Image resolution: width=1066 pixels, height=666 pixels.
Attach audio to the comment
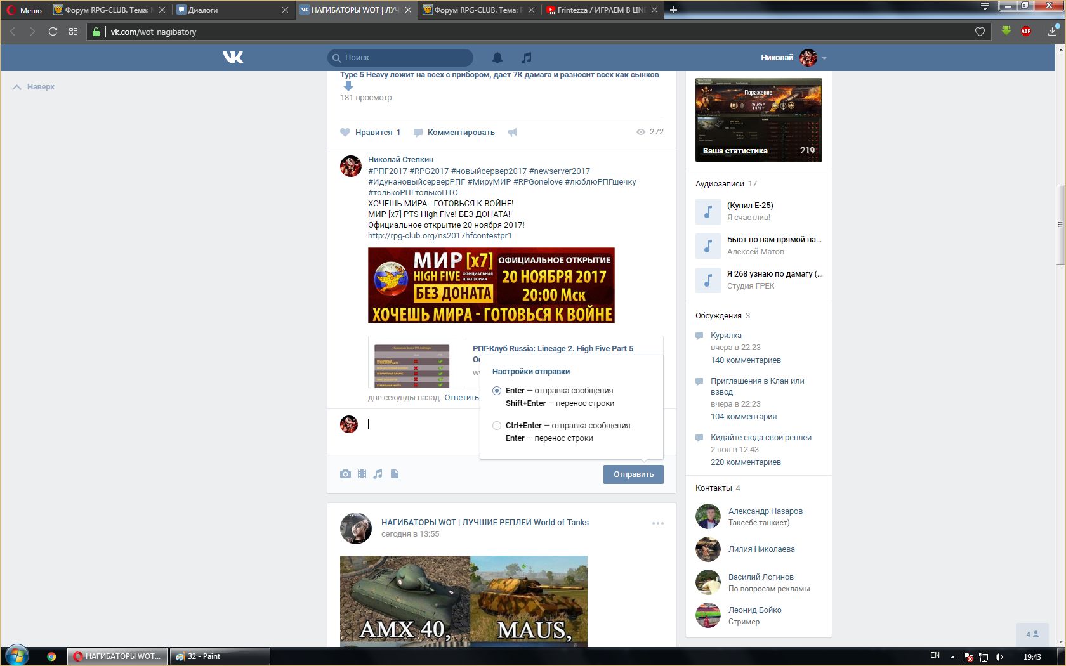coord(378,474)
